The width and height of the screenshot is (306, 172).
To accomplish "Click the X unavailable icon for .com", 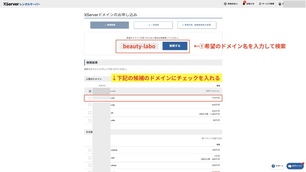I will tap(90, 91).
